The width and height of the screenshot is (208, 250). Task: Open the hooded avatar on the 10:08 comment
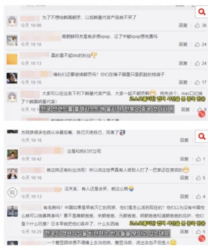tap(12, 21)
